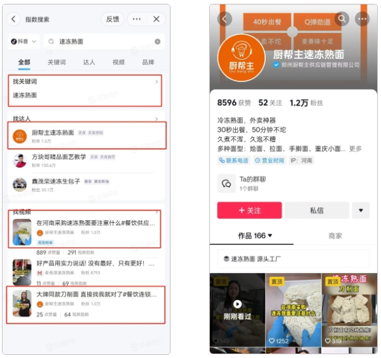Switch to the 关键词 tab
The image size is (381, 358).
[x=56, y=62]
